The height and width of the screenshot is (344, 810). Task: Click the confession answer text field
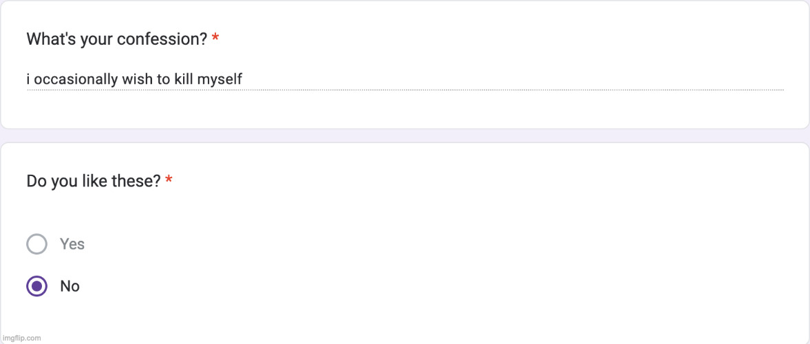click(405, 80)
